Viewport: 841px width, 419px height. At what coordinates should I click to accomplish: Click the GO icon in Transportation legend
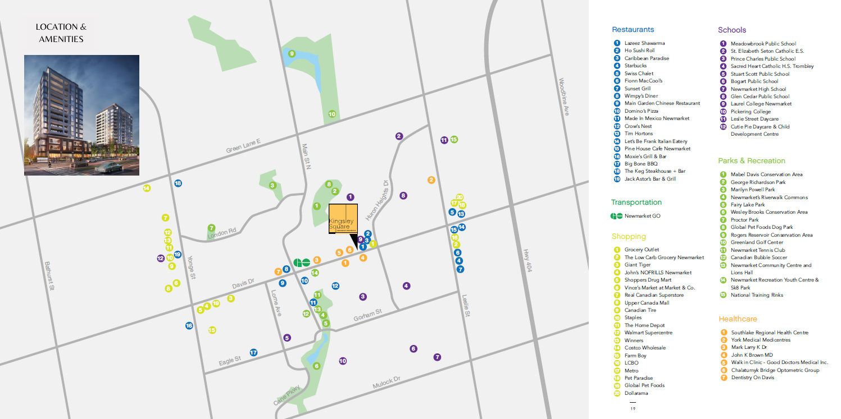(x=616, y=216)
